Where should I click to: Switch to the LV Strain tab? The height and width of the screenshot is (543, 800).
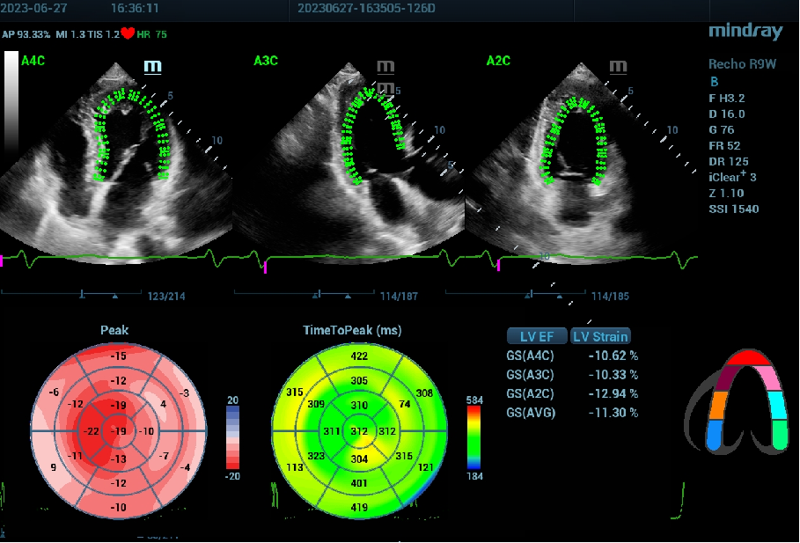click(x=600, y=336)
